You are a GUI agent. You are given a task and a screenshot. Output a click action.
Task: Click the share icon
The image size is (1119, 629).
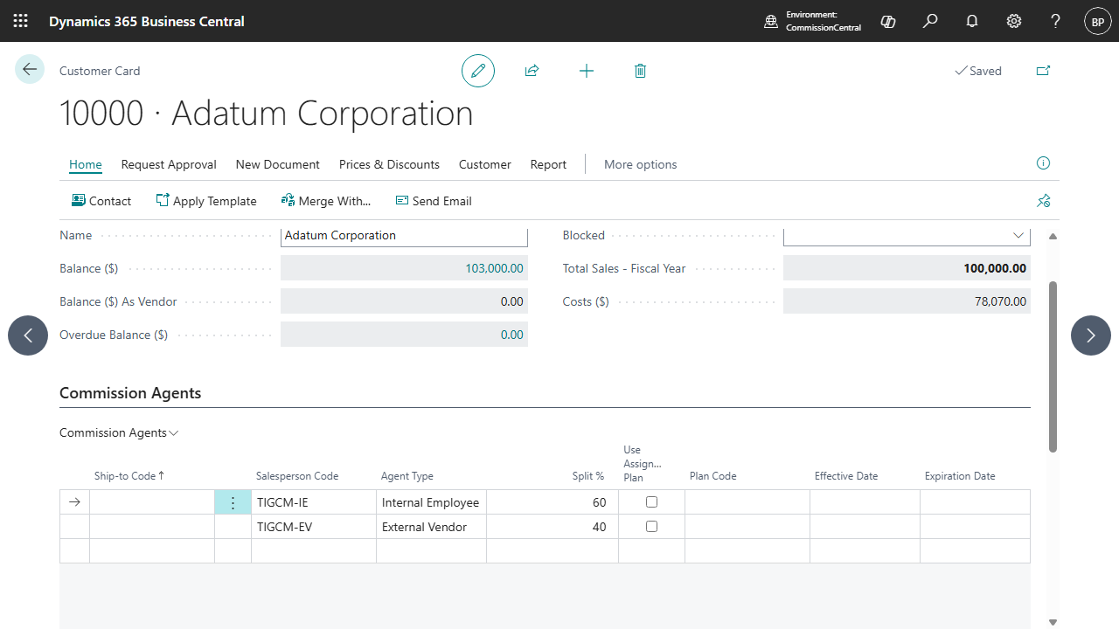532,71
